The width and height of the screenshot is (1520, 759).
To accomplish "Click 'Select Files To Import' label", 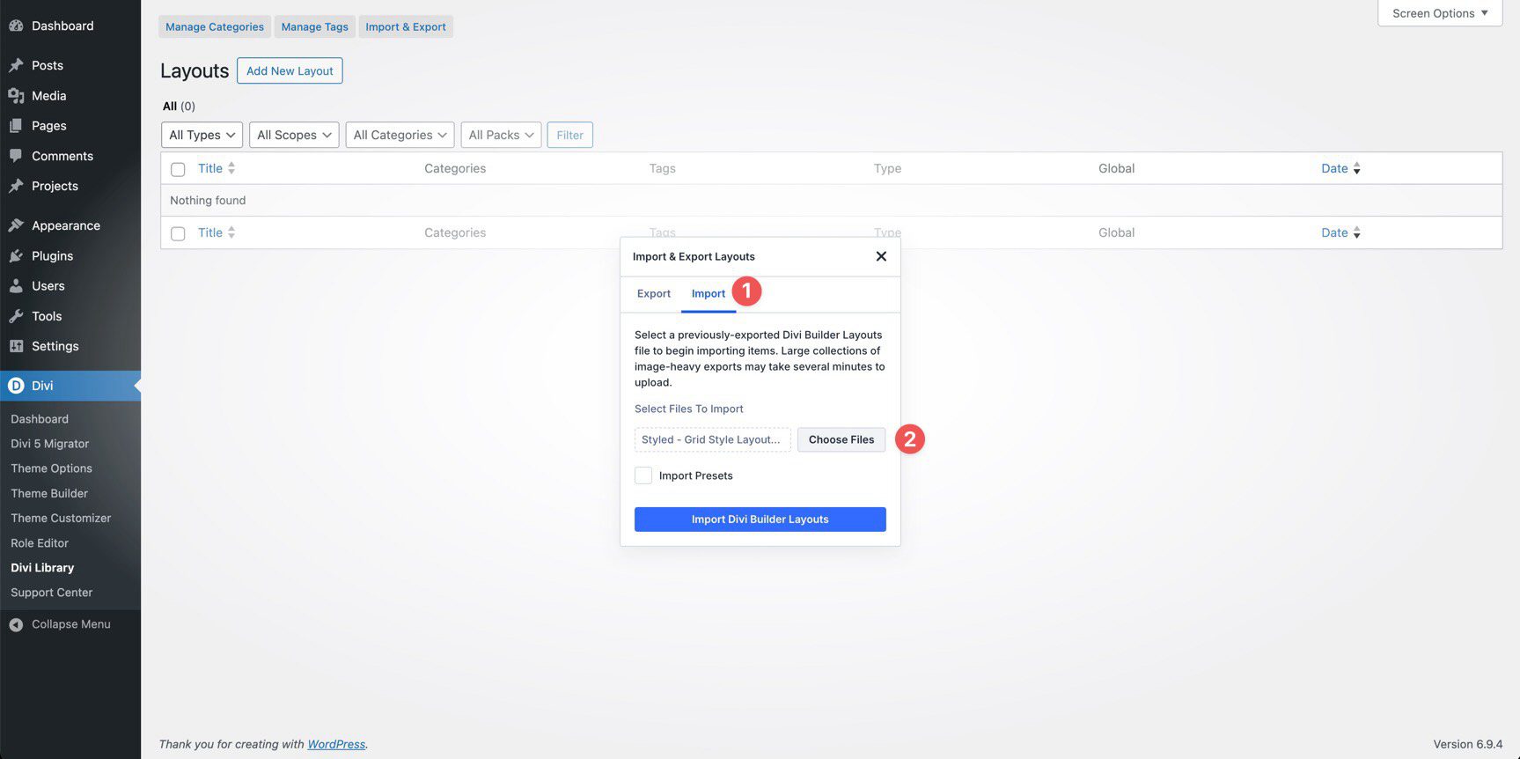I will (689, 409).
